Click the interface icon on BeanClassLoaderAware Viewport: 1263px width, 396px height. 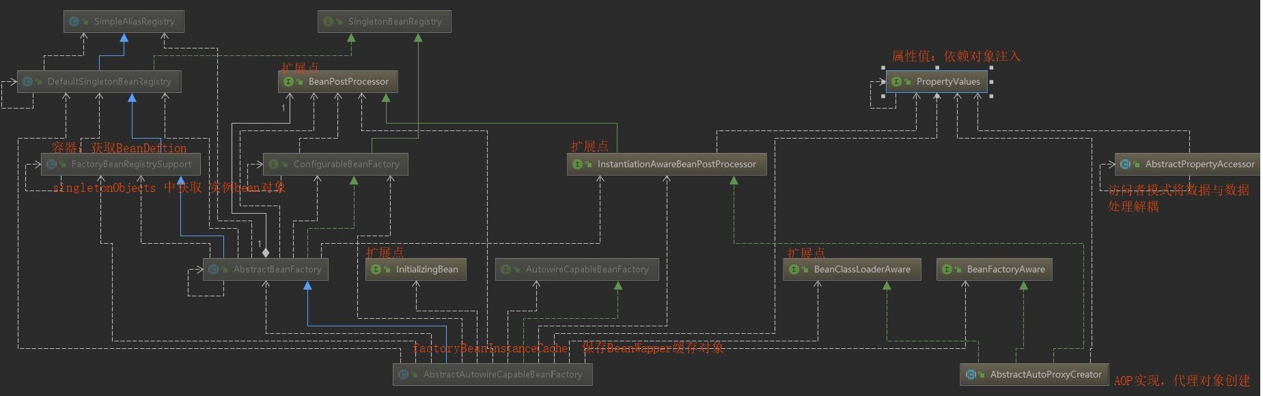point(794,269)
